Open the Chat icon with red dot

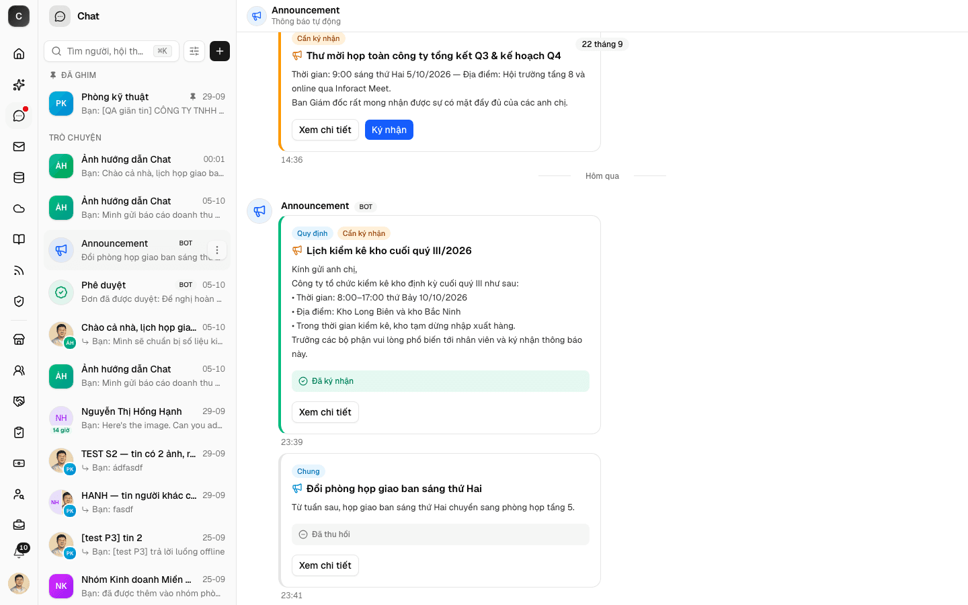(x=19, y=116)
